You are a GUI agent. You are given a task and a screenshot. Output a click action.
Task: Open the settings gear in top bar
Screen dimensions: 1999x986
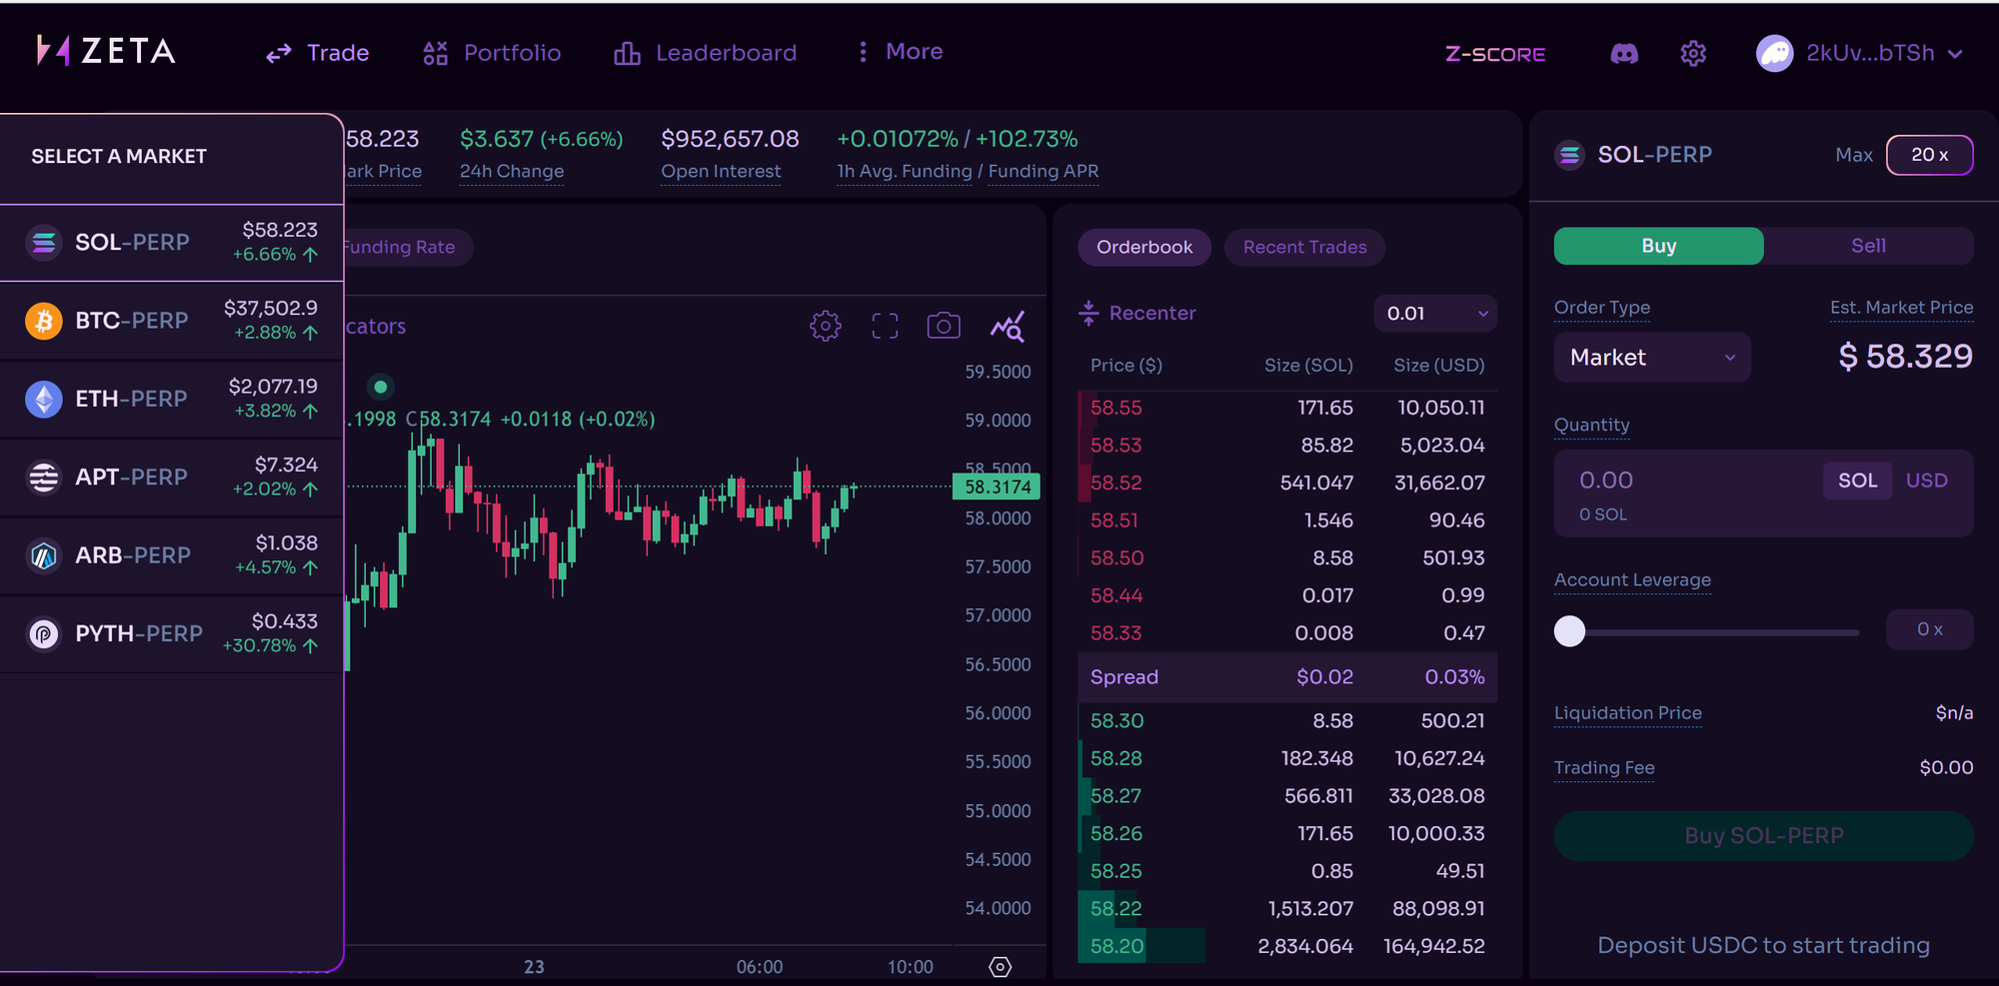1693,53
